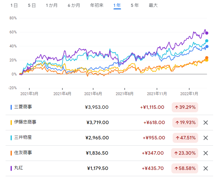This screenshot has height=179, width=219.
Task: Switch to the 1か月 range tab
Action: click(52, 6)
